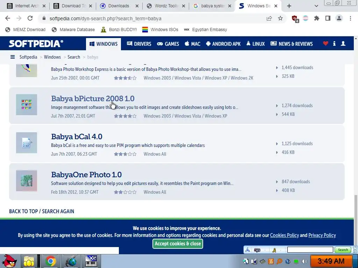Open BabyaOne Photo 1.0 result
358x268 pixels.
pos(86,174)
